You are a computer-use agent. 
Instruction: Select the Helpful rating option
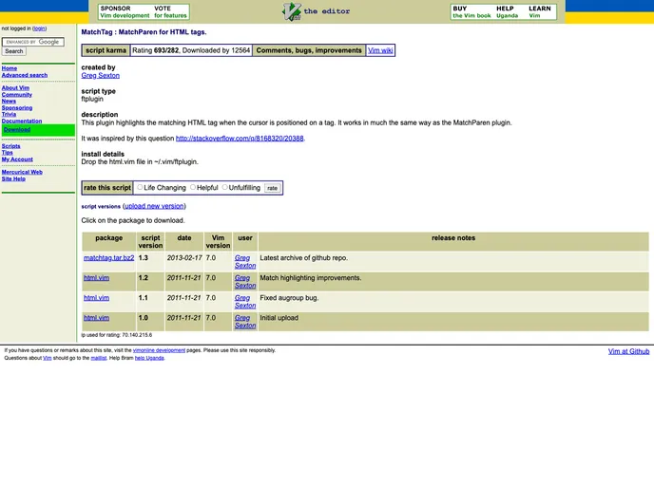click(x=193, y=187)
